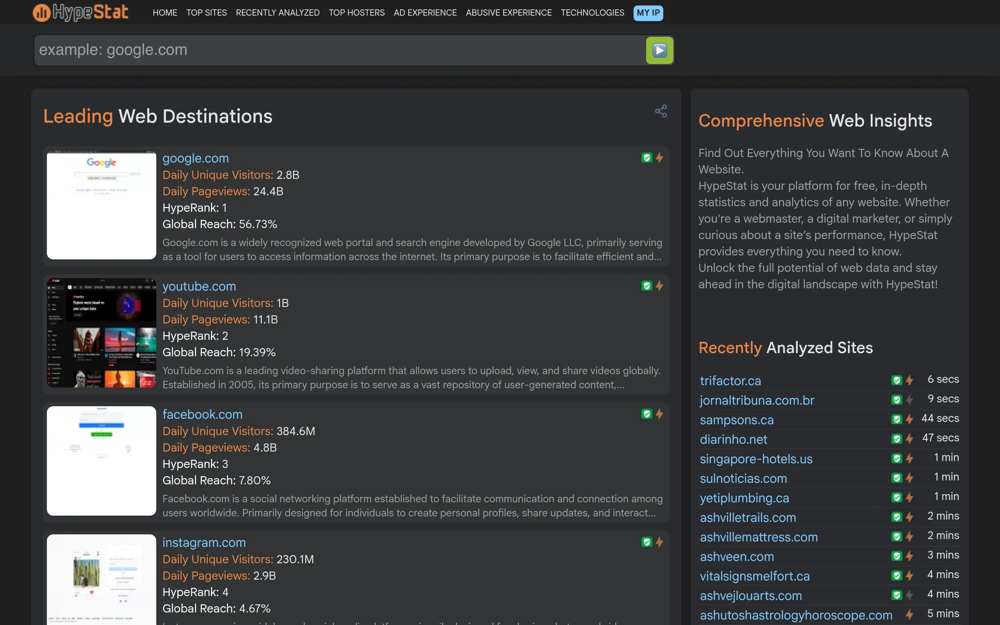Click the 'Global Reach: 56.73%' text
The height and width of the screenshot is (625, 1000).
click(220, 224)
